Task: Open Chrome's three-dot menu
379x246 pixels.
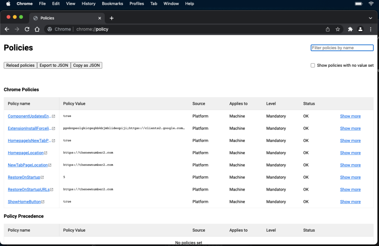Action: 370,29
